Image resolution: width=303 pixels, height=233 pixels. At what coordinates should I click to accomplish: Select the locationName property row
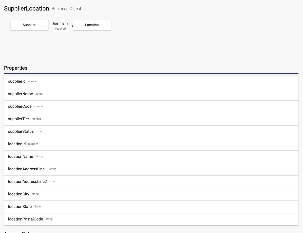[x=151, y=157]
